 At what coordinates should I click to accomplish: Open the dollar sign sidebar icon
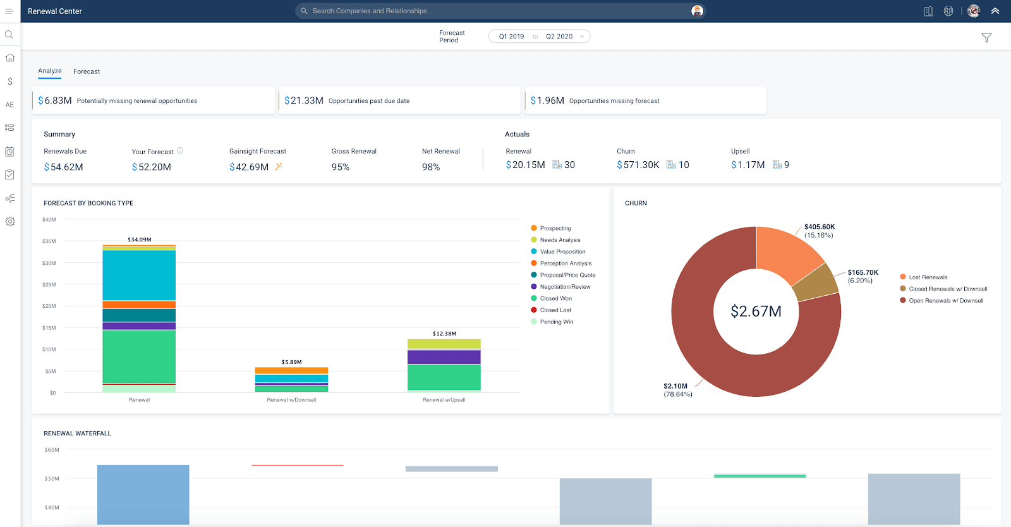[x=10, y=82]
